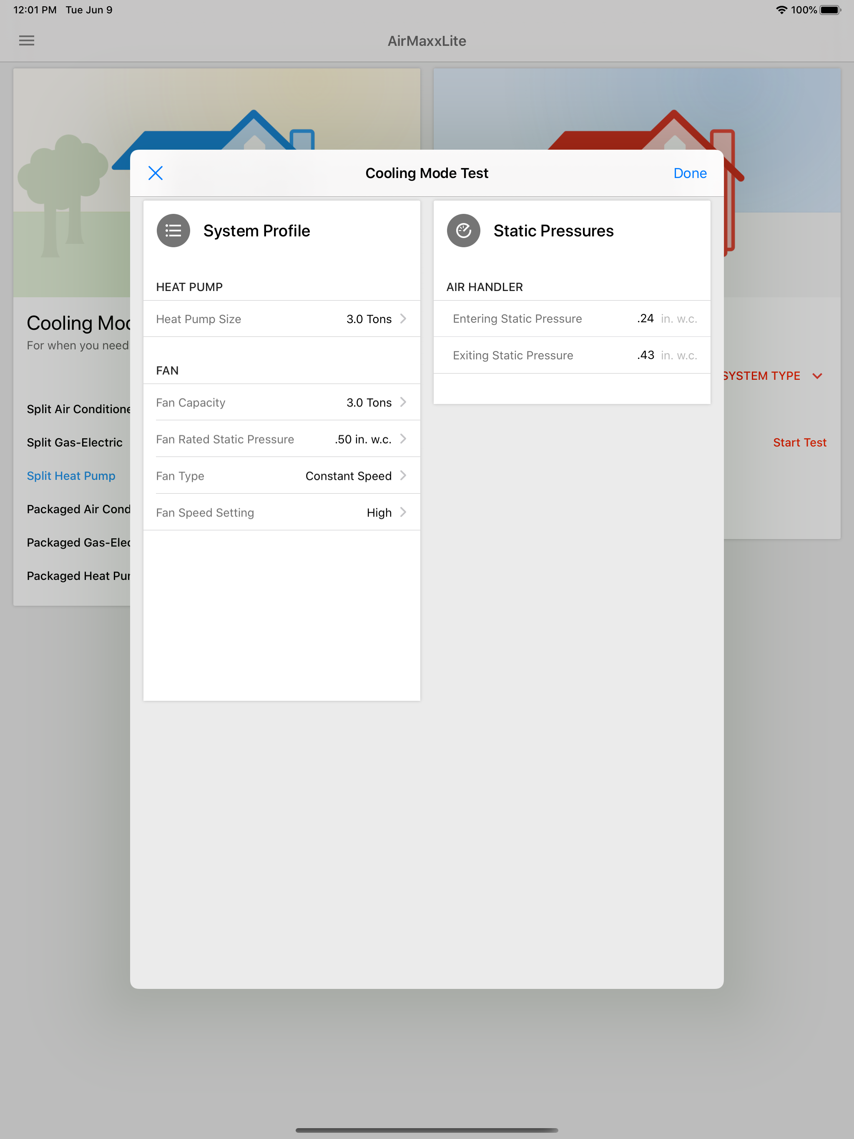The width and height of the screenshot is (854, 1139).
Task: Click the Heat Pump Size row chevron
Action: coord(403,319)
